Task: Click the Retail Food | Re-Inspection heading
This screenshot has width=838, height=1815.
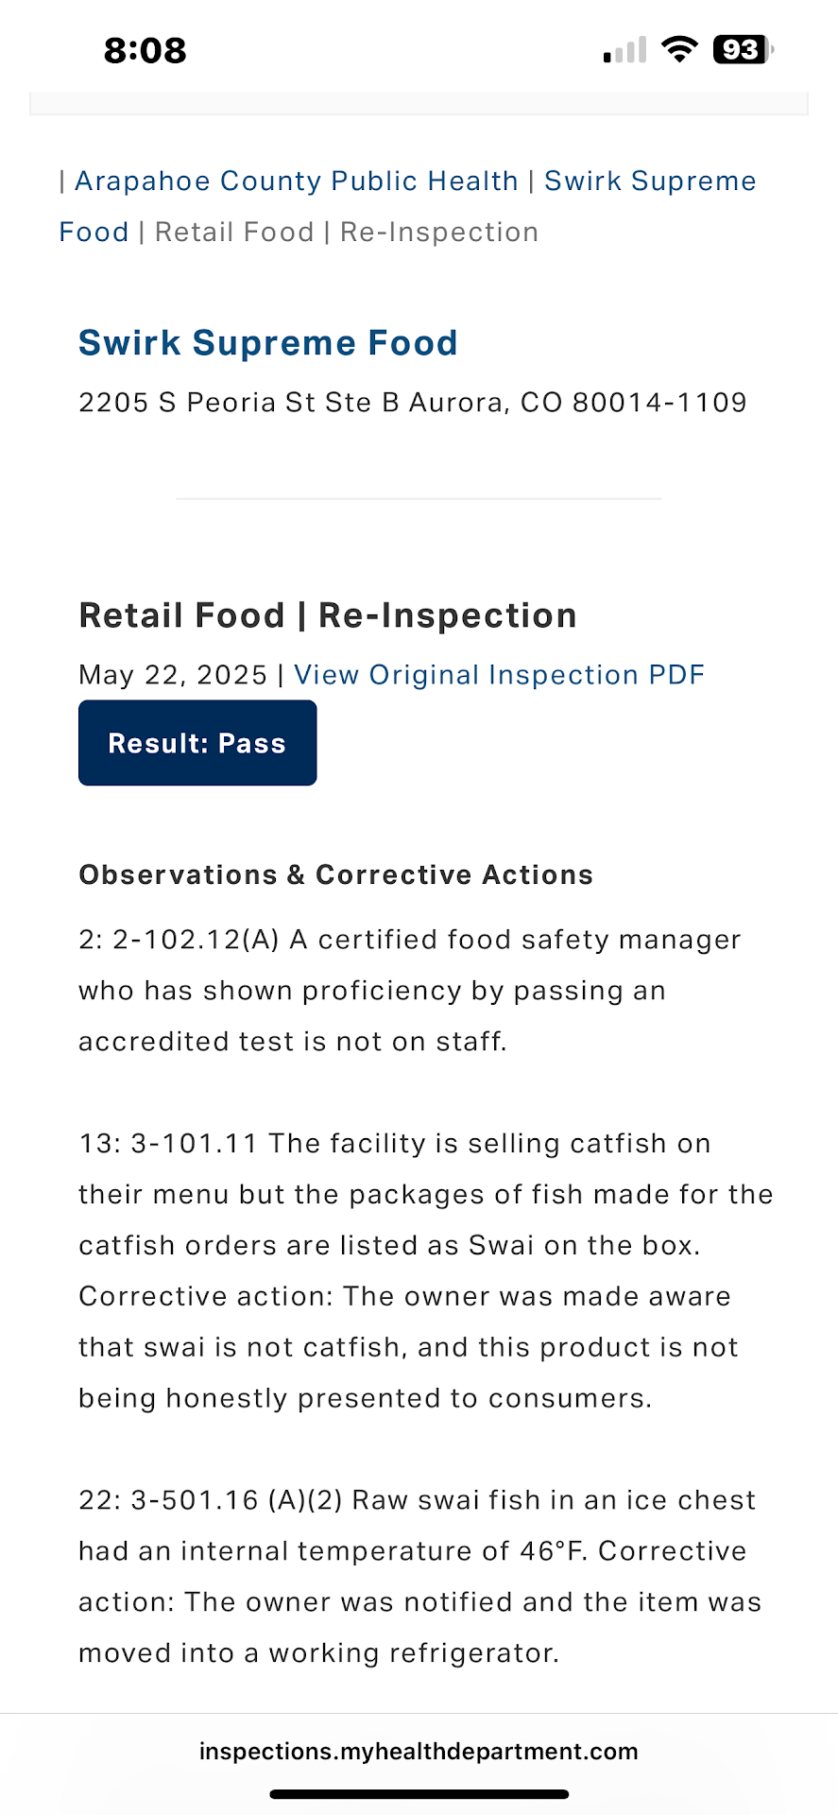Action: (328, 615)
